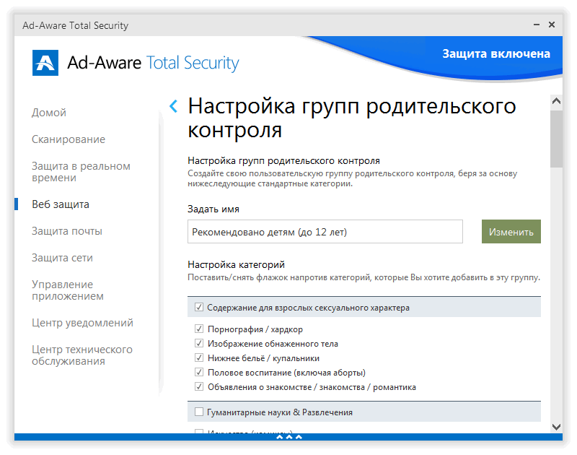Uncheck 'Содержание для взрослых сексуального характера'

click(199, 307)
